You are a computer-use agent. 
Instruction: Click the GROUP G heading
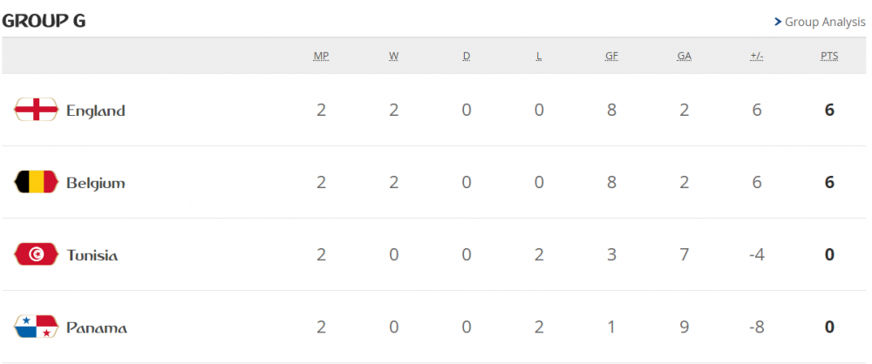point(44,21)
